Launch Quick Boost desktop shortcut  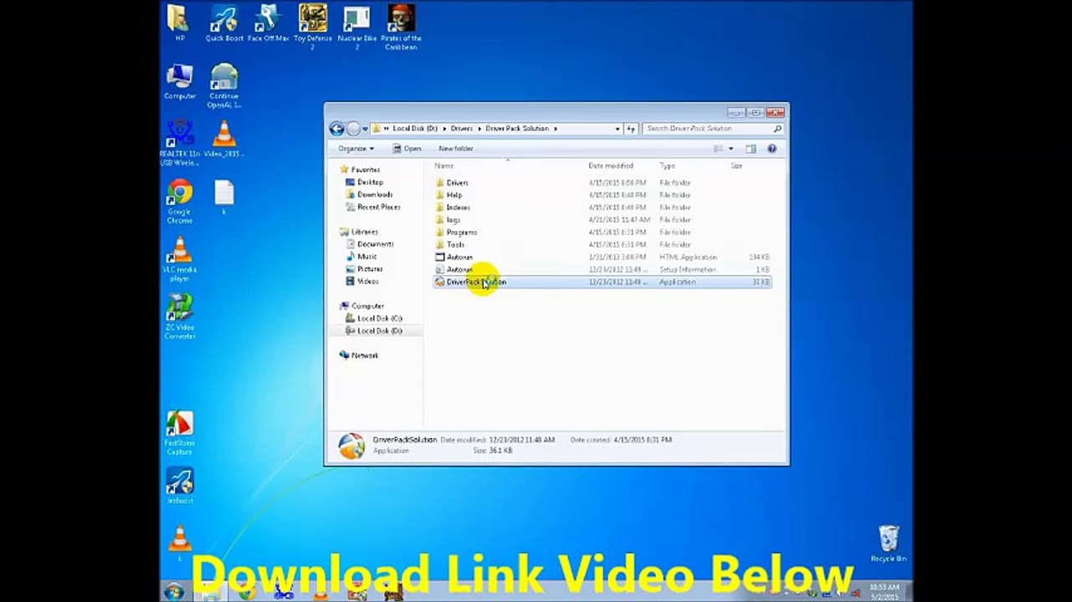tap(224, 23)
